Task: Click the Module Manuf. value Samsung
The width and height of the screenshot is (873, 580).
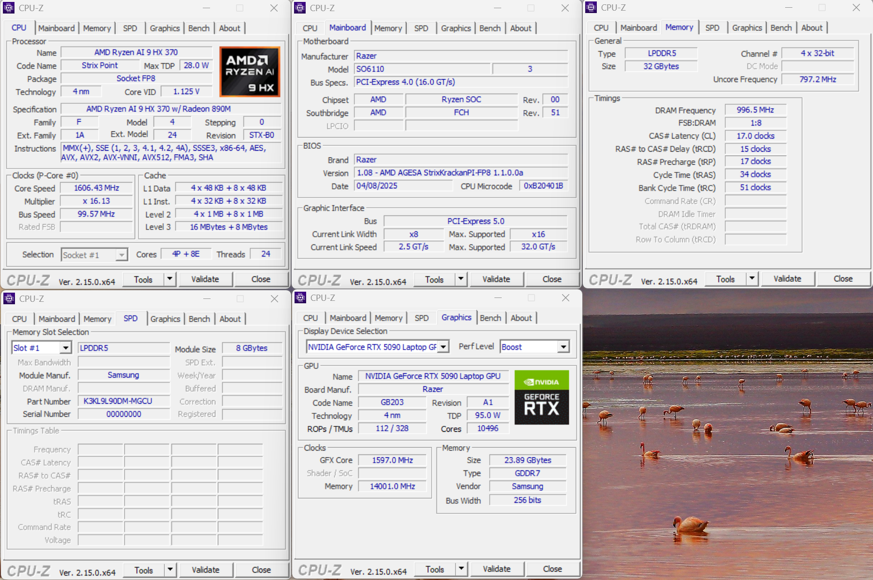Action: pos(124,375)
